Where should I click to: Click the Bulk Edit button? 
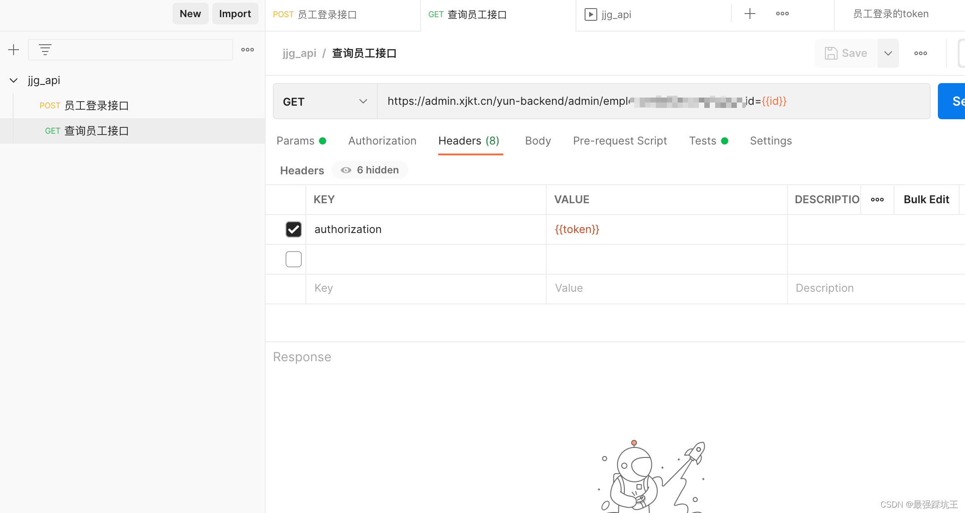point(926,200)
